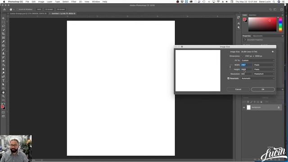288x162 pixels.
Task: Click the Fill Screen button
Action: [61, 9]
